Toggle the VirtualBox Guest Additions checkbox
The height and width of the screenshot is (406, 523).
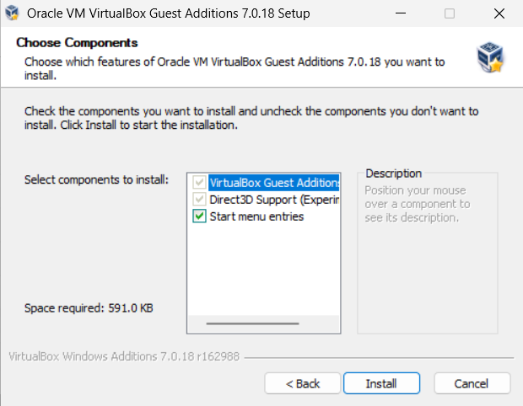[199, 182]
